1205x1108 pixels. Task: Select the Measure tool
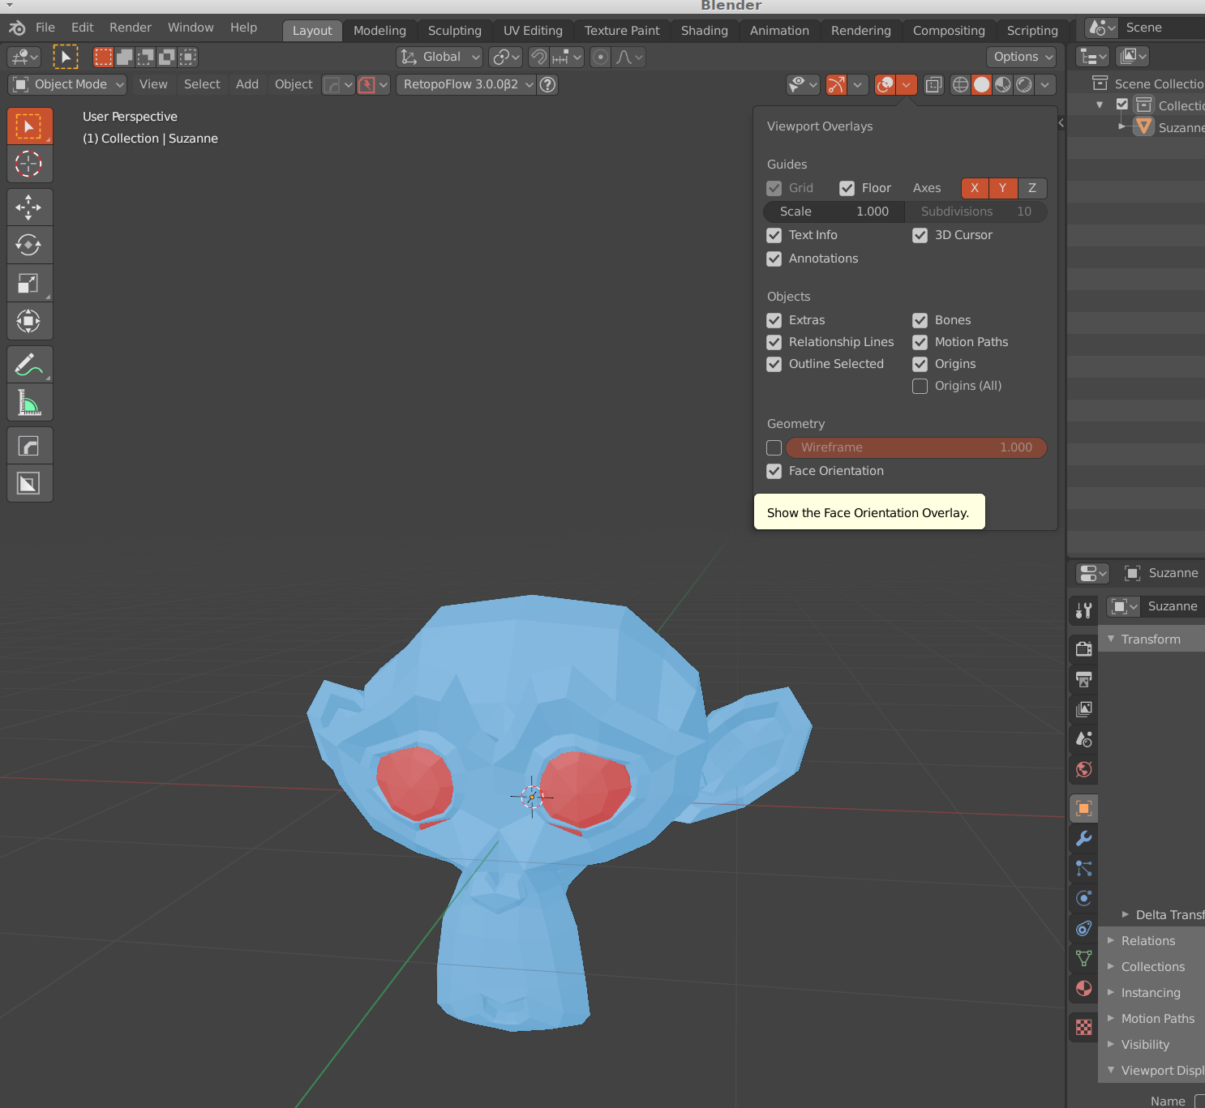point(29,402)
